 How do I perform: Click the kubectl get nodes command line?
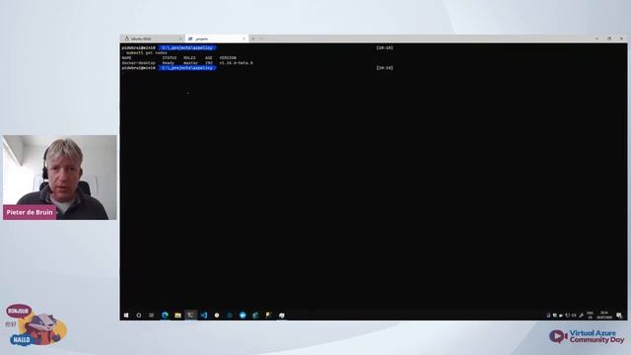pyautogui.click(x=147, y=52)
